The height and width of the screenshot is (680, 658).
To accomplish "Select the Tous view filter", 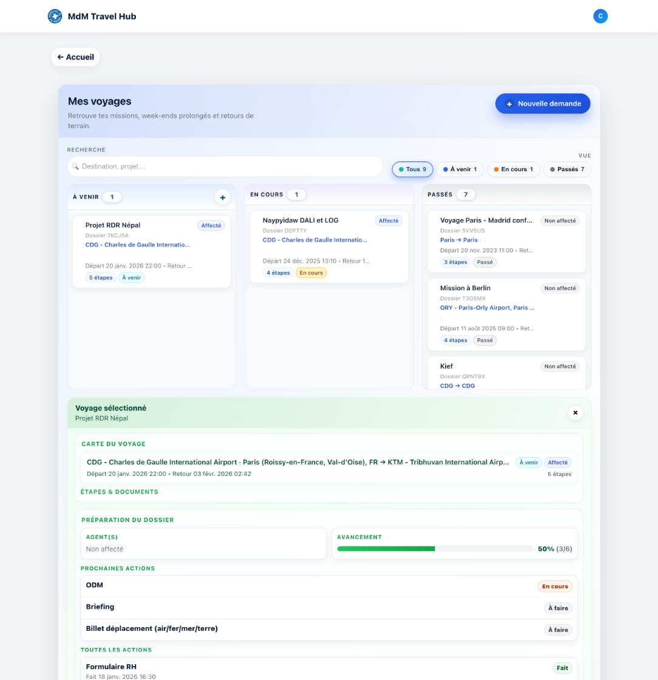I will [412, 169].
